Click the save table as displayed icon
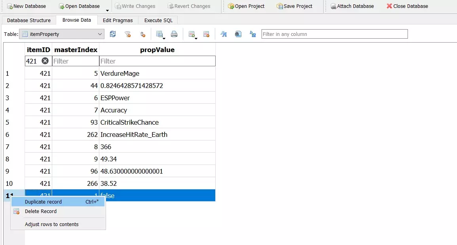 point(159,34)
